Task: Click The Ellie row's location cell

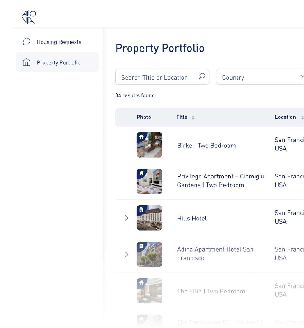Action: 289,290
